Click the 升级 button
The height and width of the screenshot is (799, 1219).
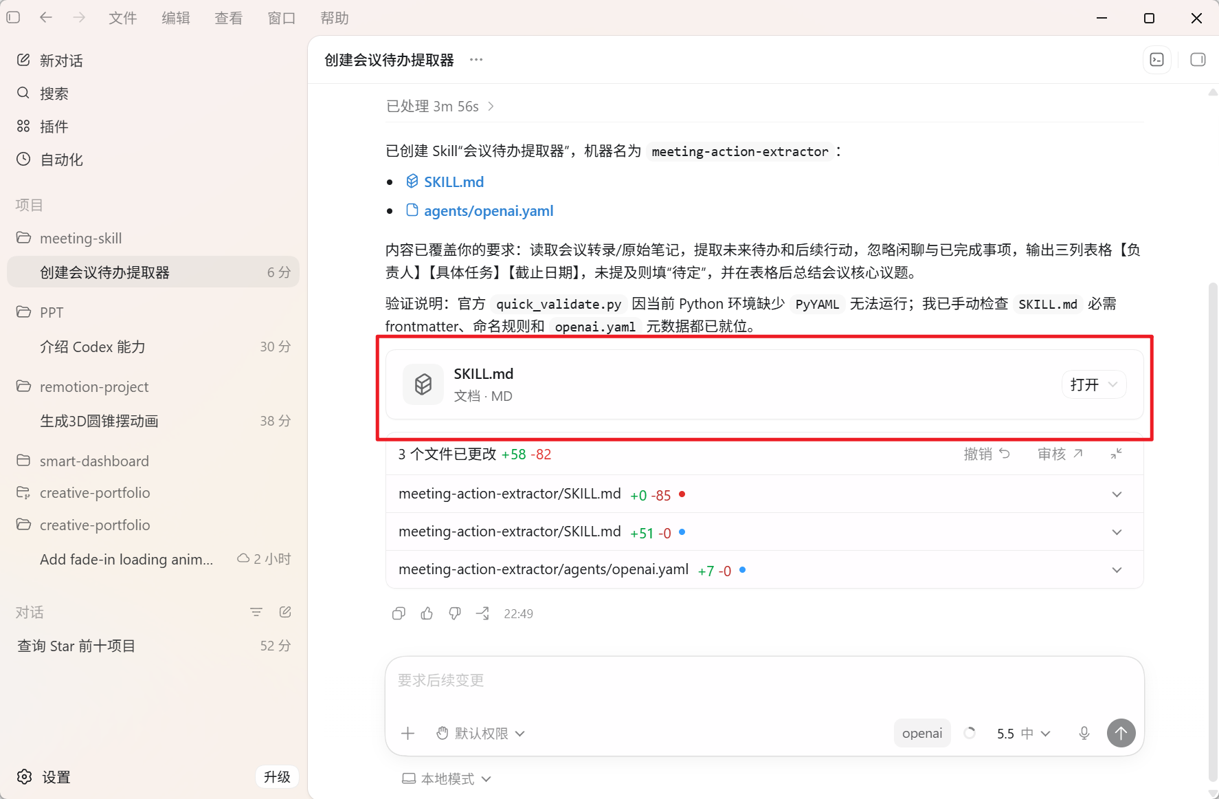coord(277,777)
